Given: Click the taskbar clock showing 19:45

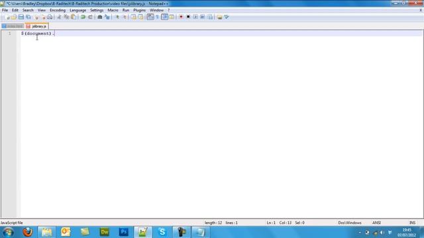Looking at the screenshot, I should click(x=407, y=232).
